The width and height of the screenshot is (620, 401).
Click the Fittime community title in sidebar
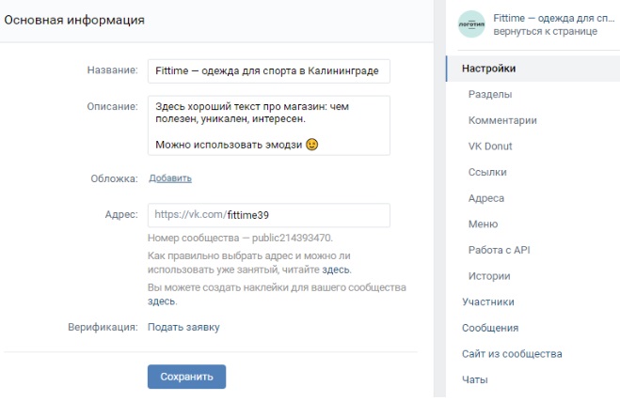point(553,18)
